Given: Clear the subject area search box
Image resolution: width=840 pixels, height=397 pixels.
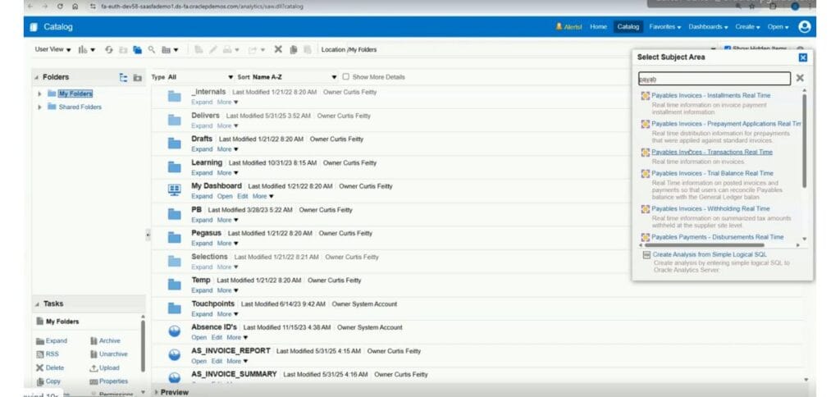Looking at the screenshot, I should (x=800, y=78).
